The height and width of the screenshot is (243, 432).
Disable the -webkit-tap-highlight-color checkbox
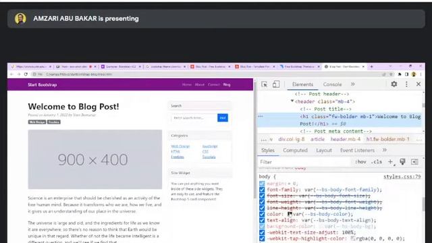[x=262, y=238]
